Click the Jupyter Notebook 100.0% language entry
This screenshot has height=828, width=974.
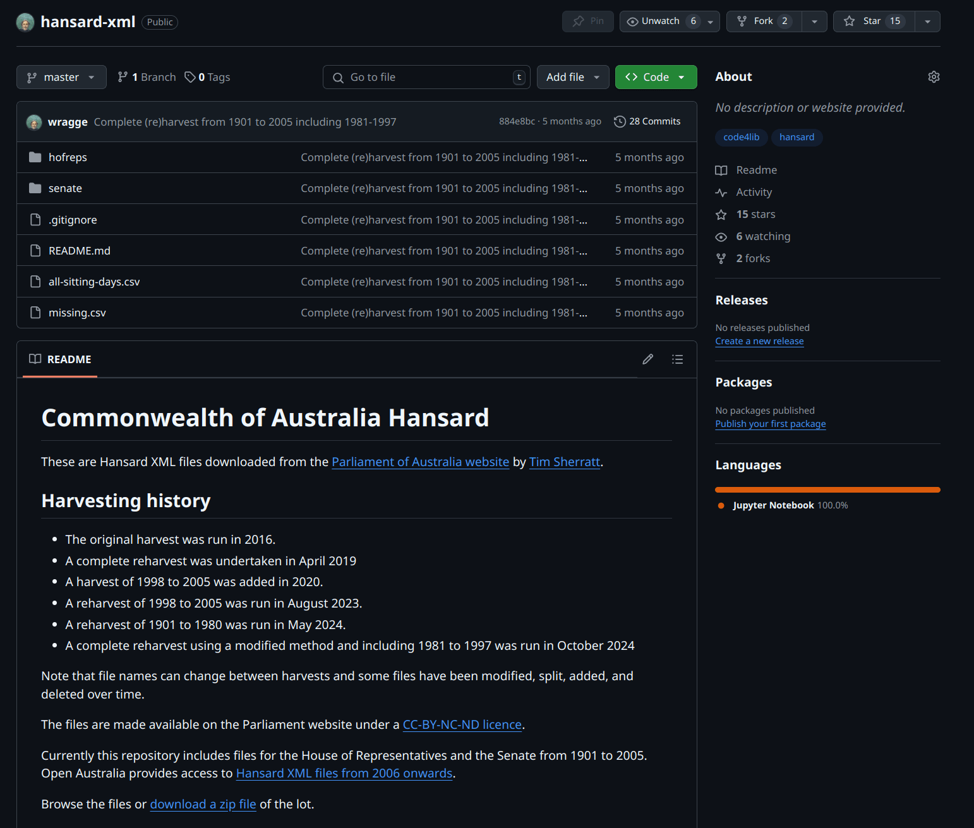click(783, 505)
